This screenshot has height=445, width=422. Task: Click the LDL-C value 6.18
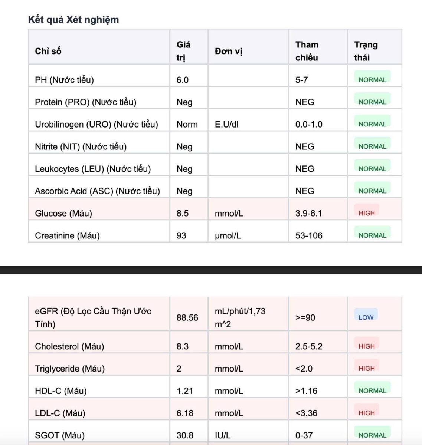click(185, 413)
